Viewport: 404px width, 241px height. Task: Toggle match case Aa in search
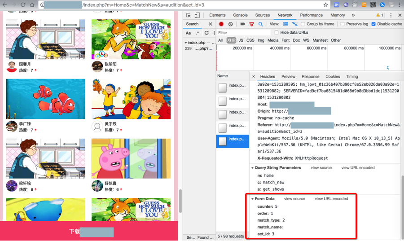[189, 33]
